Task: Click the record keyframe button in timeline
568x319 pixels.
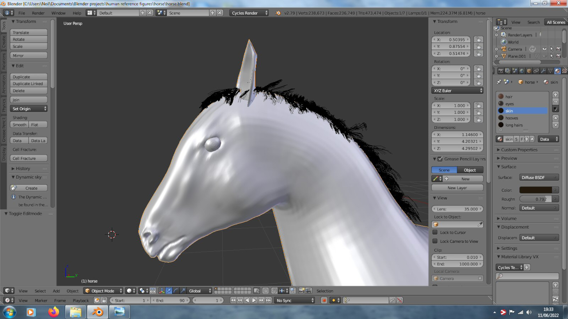Action: [x=324, y=300]
